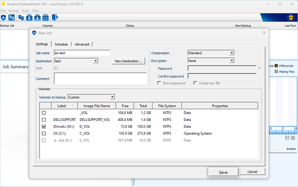The height and width of the screenshot is (187, 298).
Task: Click the 373.8 GB total value
Action: pos(144,133)
